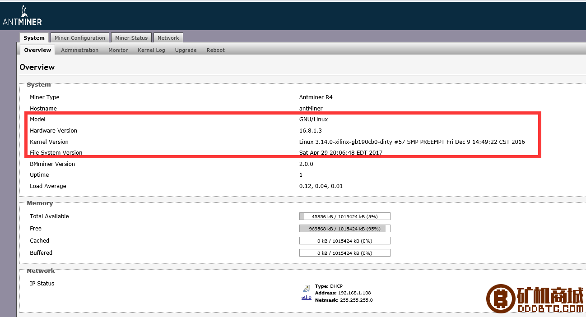
Task: Click the 'Type: DHCP' text
Action: pyautogui.click(x=329, y=286)
